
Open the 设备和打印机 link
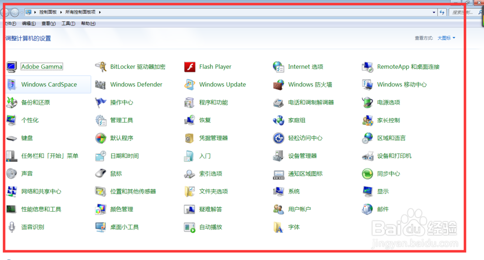394,156
